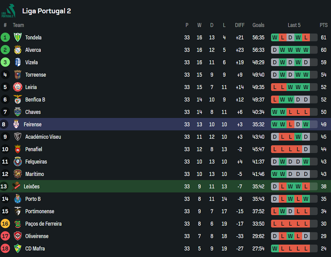Viewport: 331px width, 257px height.
Task: Sort table by PTS column header
Action: [x=324, y=25]
